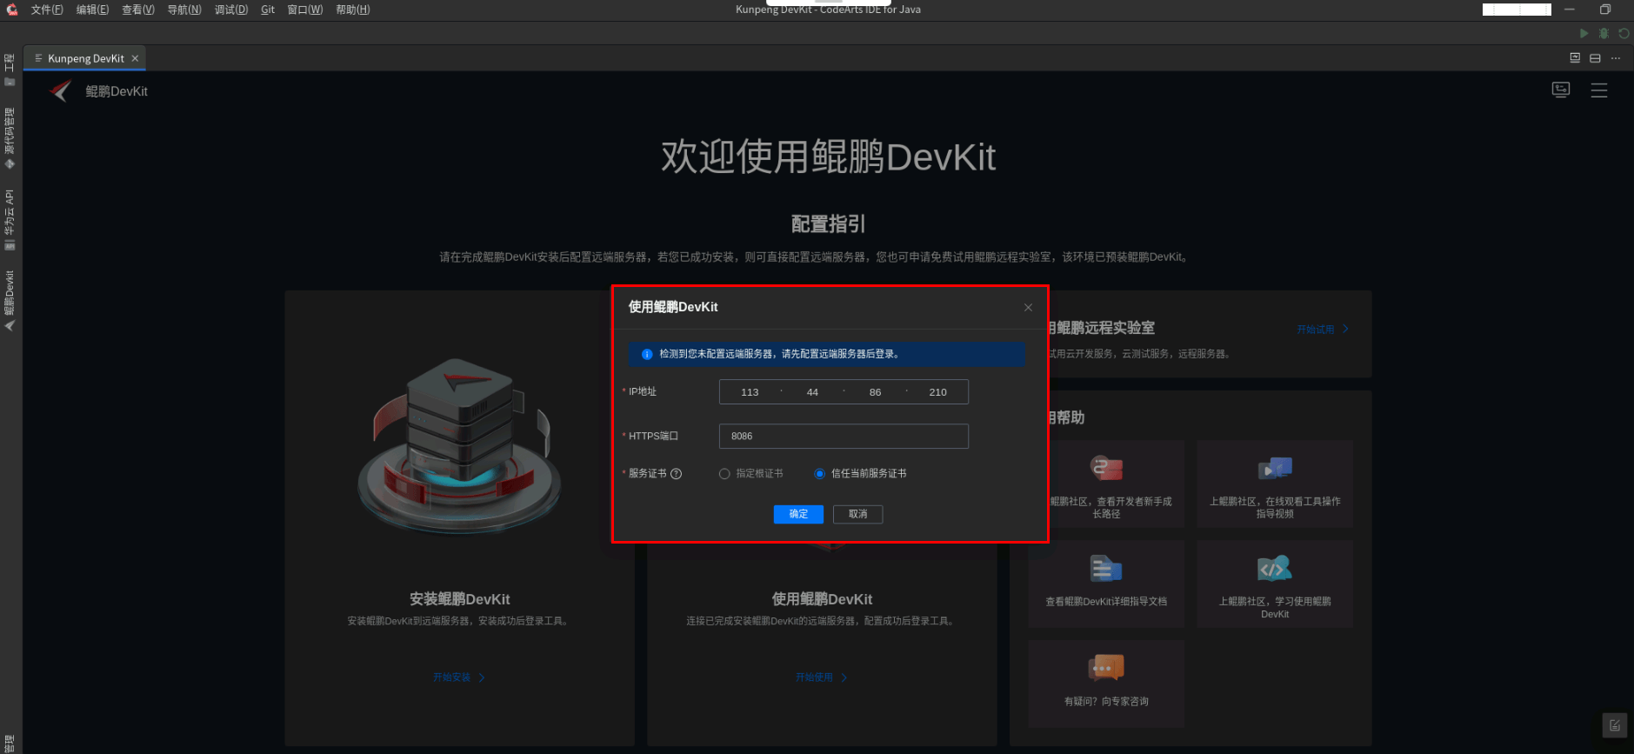Click the server stack illustration
This screenshot has height=754, width=1634.
[459, 445]
